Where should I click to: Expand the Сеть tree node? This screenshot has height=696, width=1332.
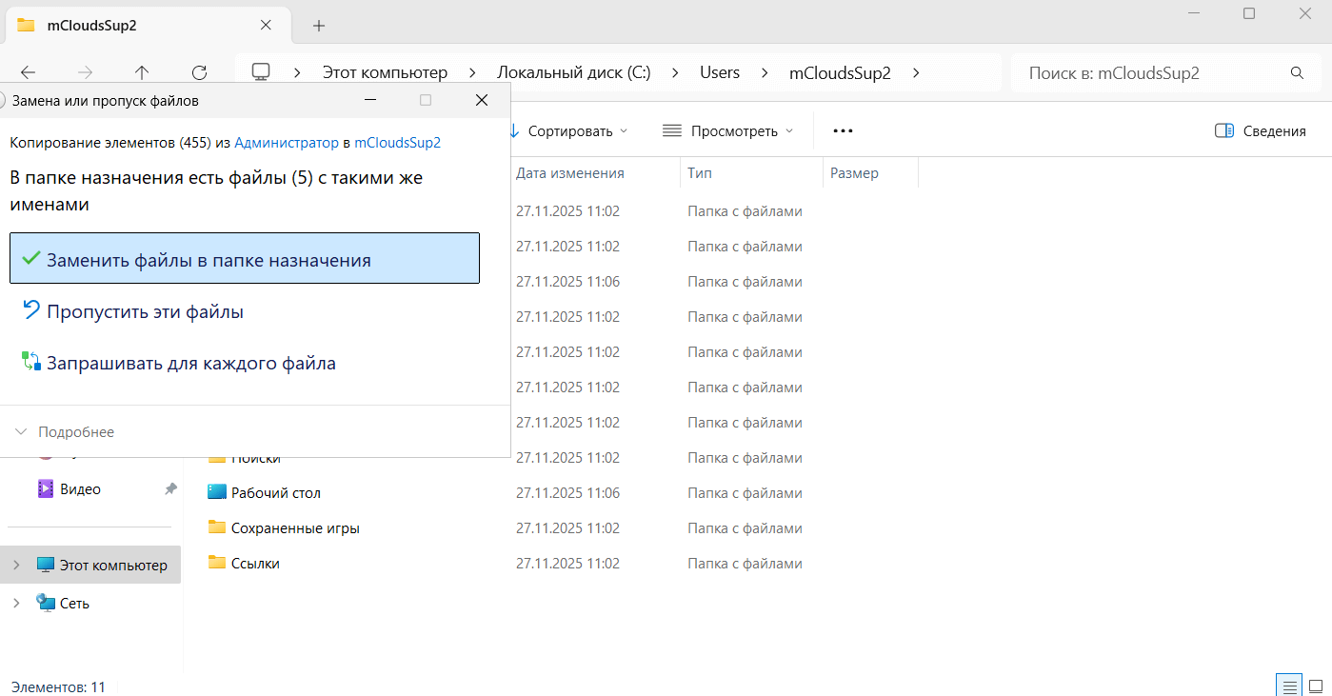click(16, 604)
